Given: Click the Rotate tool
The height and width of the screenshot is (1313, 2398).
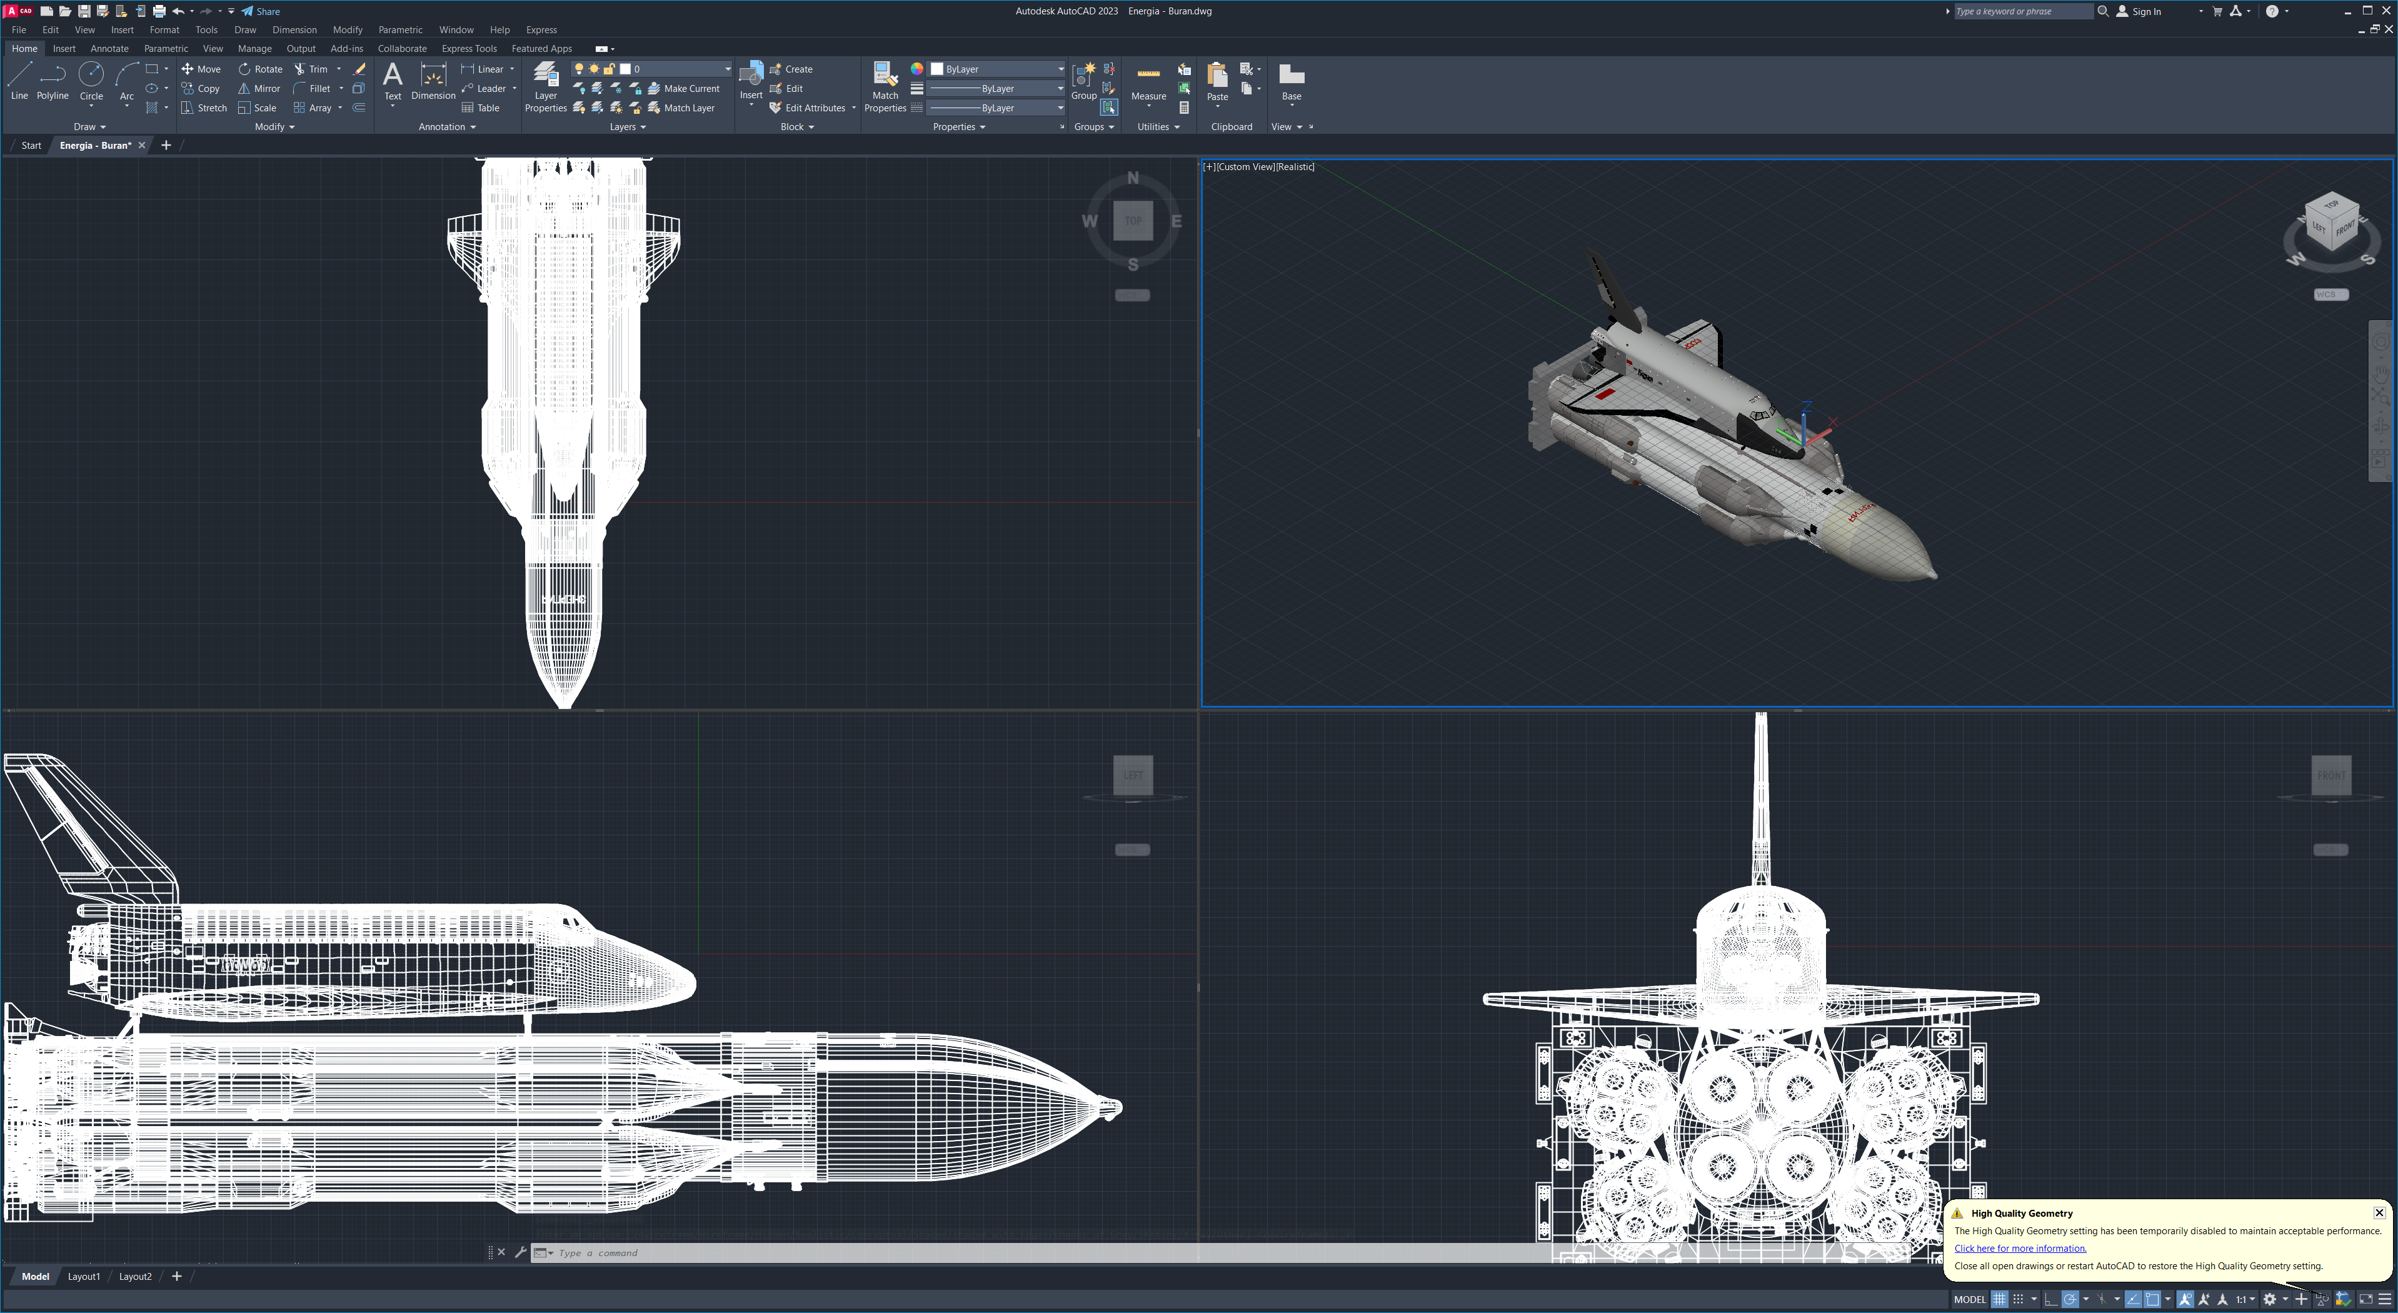Looking at the screenshot, I should pyautogui.click(x=259, y=69).
